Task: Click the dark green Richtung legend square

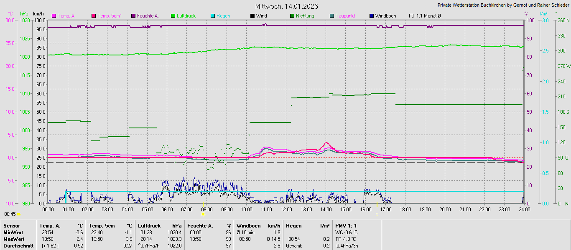Action: [x=292, y=16]
